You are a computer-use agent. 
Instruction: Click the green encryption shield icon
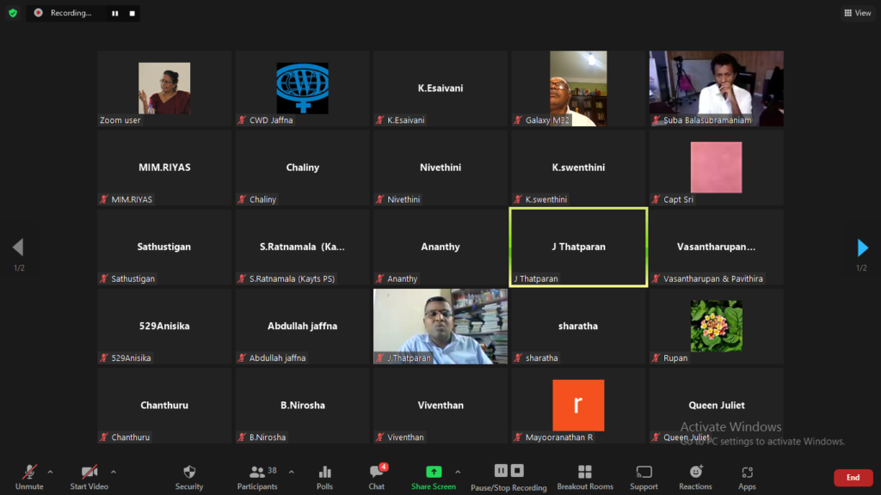coord(13,13)
